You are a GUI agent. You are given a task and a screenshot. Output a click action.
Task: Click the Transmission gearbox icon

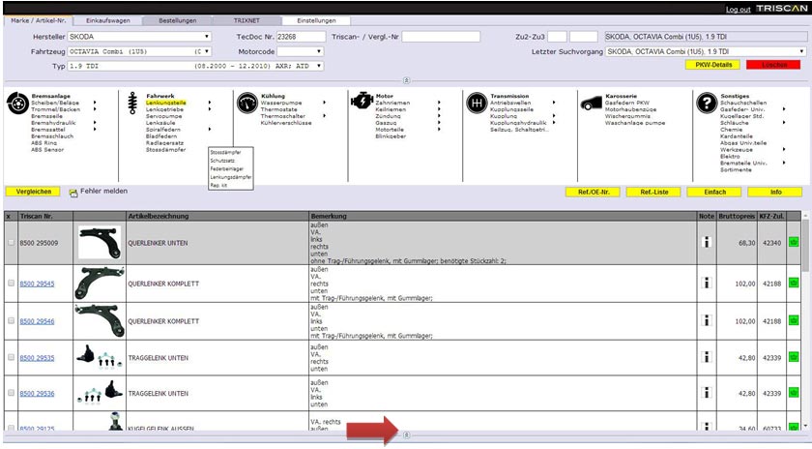(477, 105)
